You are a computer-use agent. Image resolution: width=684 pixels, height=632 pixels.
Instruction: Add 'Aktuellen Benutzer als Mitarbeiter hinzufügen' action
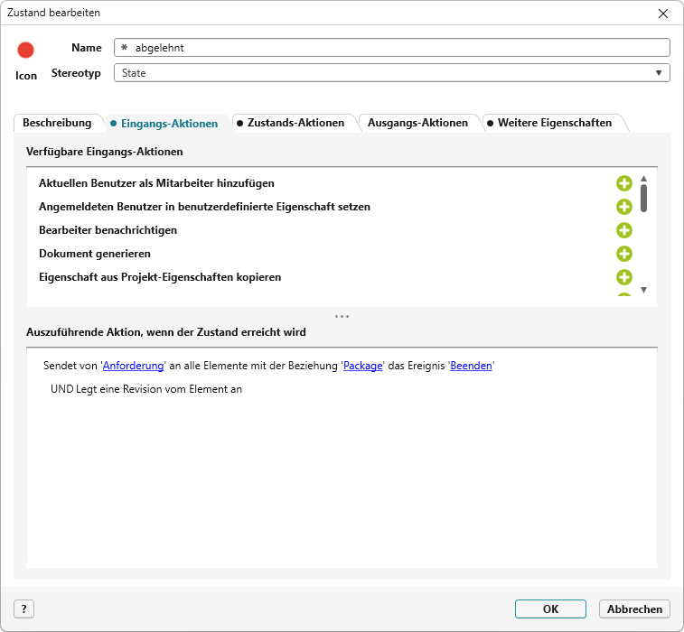[x=623, y=183]
